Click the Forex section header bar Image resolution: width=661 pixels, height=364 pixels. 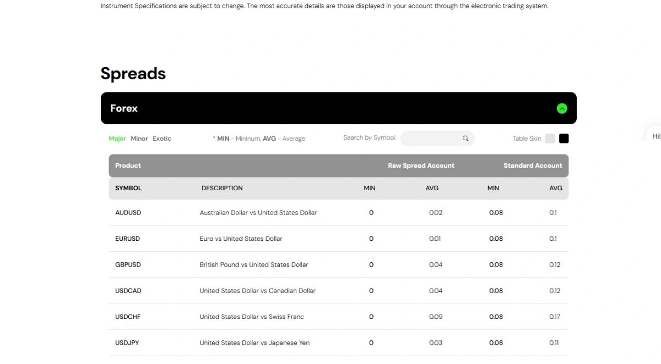tap(338, 108)
